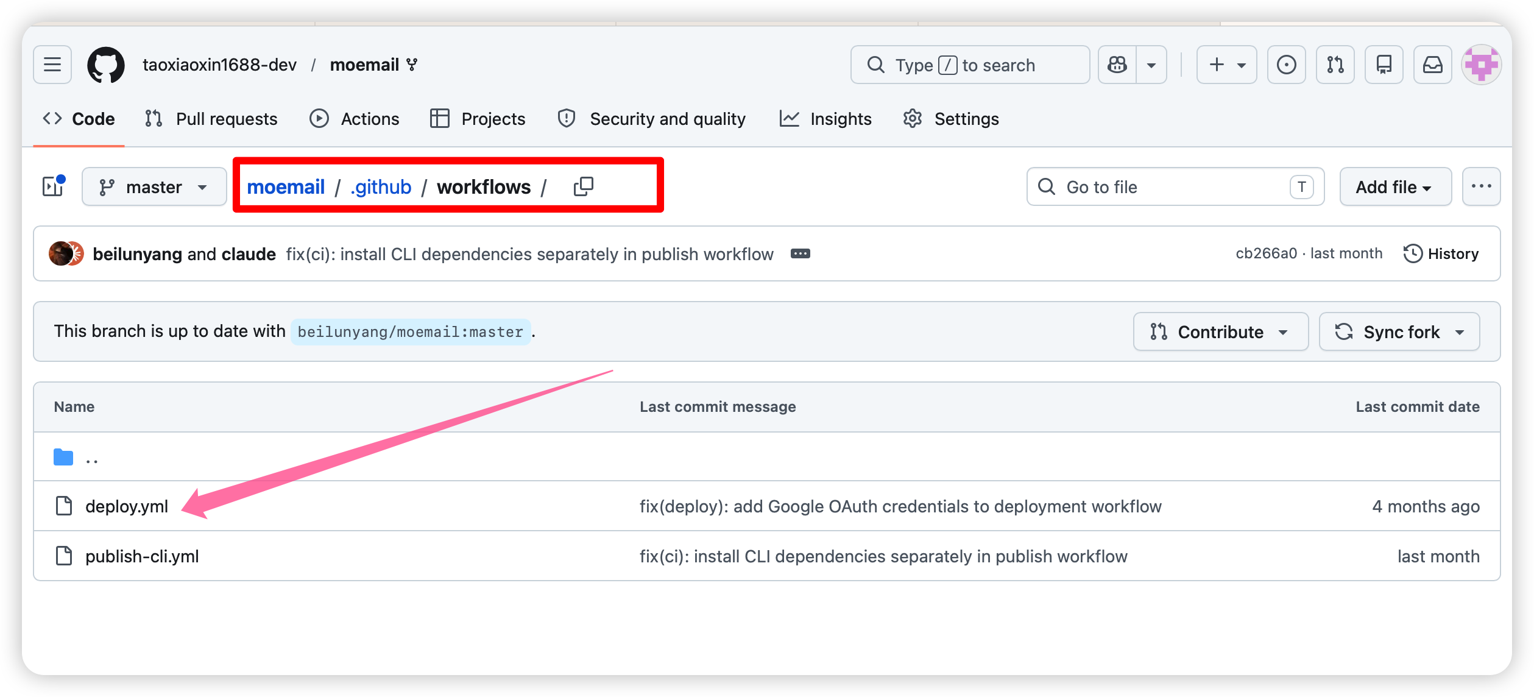View commit History
The width and height of the screenshot is (1534, 697).
click(1441, 253)
